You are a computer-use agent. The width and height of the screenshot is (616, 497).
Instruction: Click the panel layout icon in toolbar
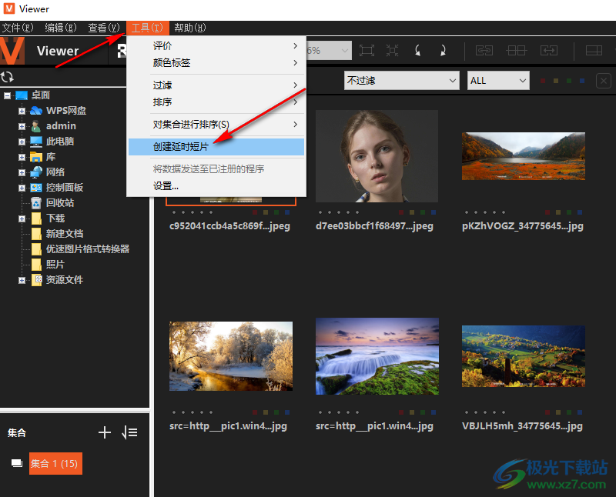point(594,50)
